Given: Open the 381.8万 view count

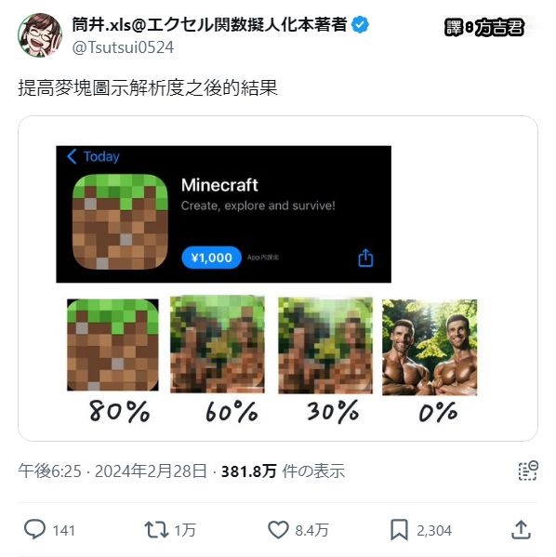Looking at the screenshot, I should (248, 471).
